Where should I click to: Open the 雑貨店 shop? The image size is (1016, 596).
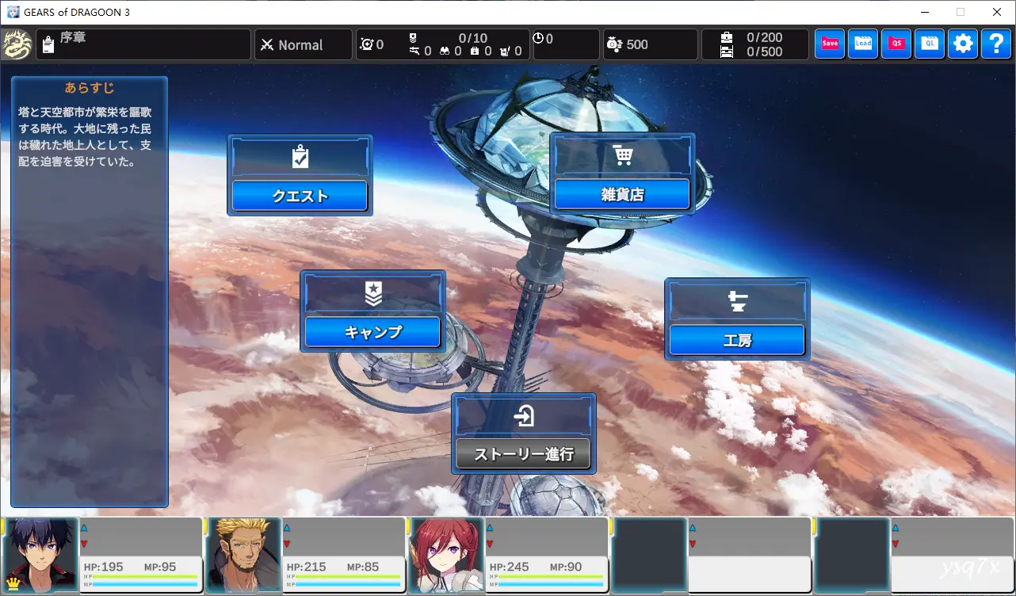622,194
